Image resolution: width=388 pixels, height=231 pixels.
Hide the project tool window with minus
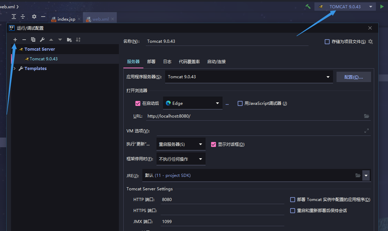pos(43,17)
